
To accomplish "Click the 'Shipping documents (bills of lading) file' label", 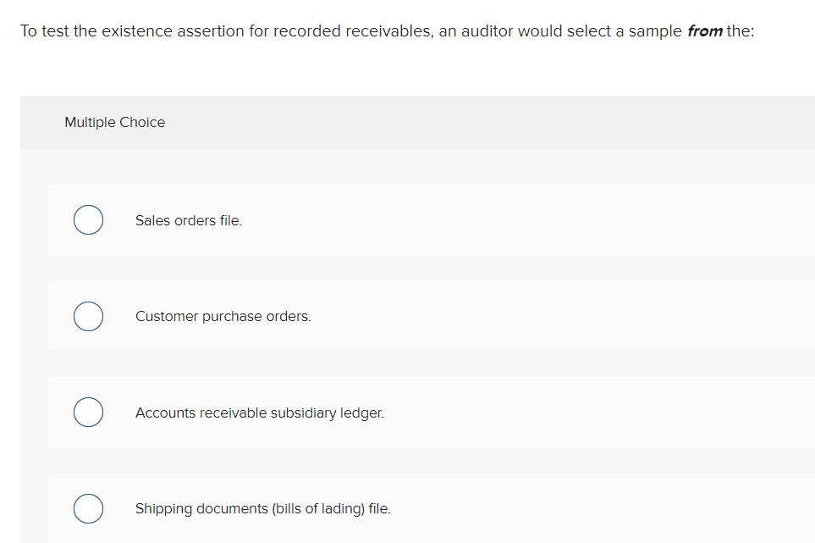I will tap(262, 508).
